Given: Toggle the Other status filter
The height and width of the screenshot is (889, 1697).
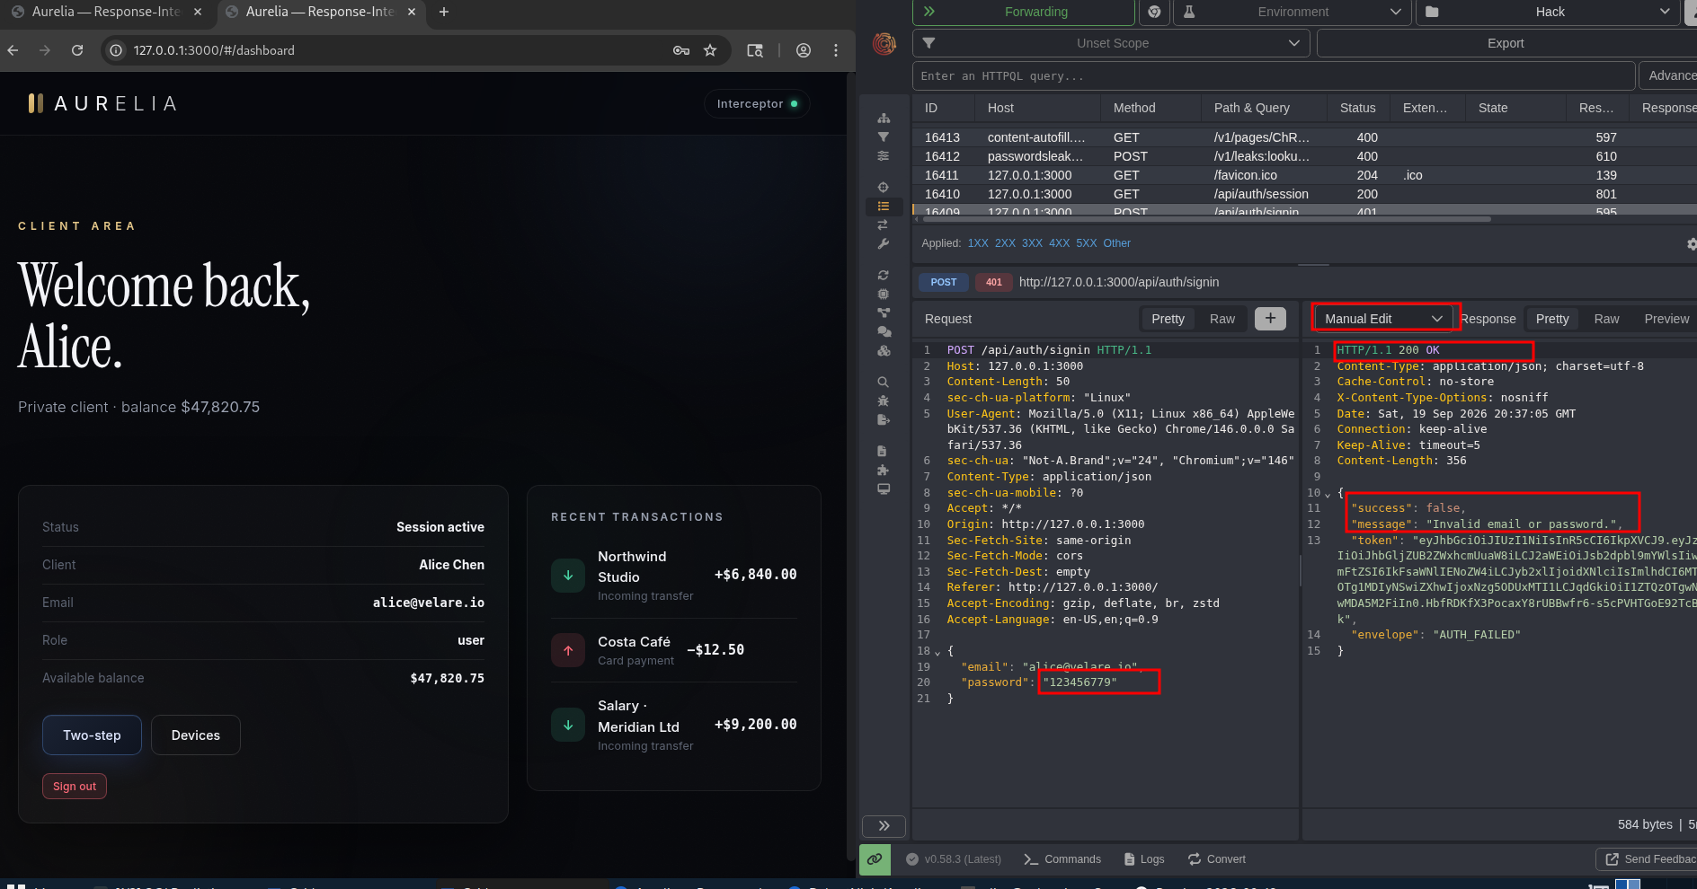Looking at the screenshot, I should 1116,243.
